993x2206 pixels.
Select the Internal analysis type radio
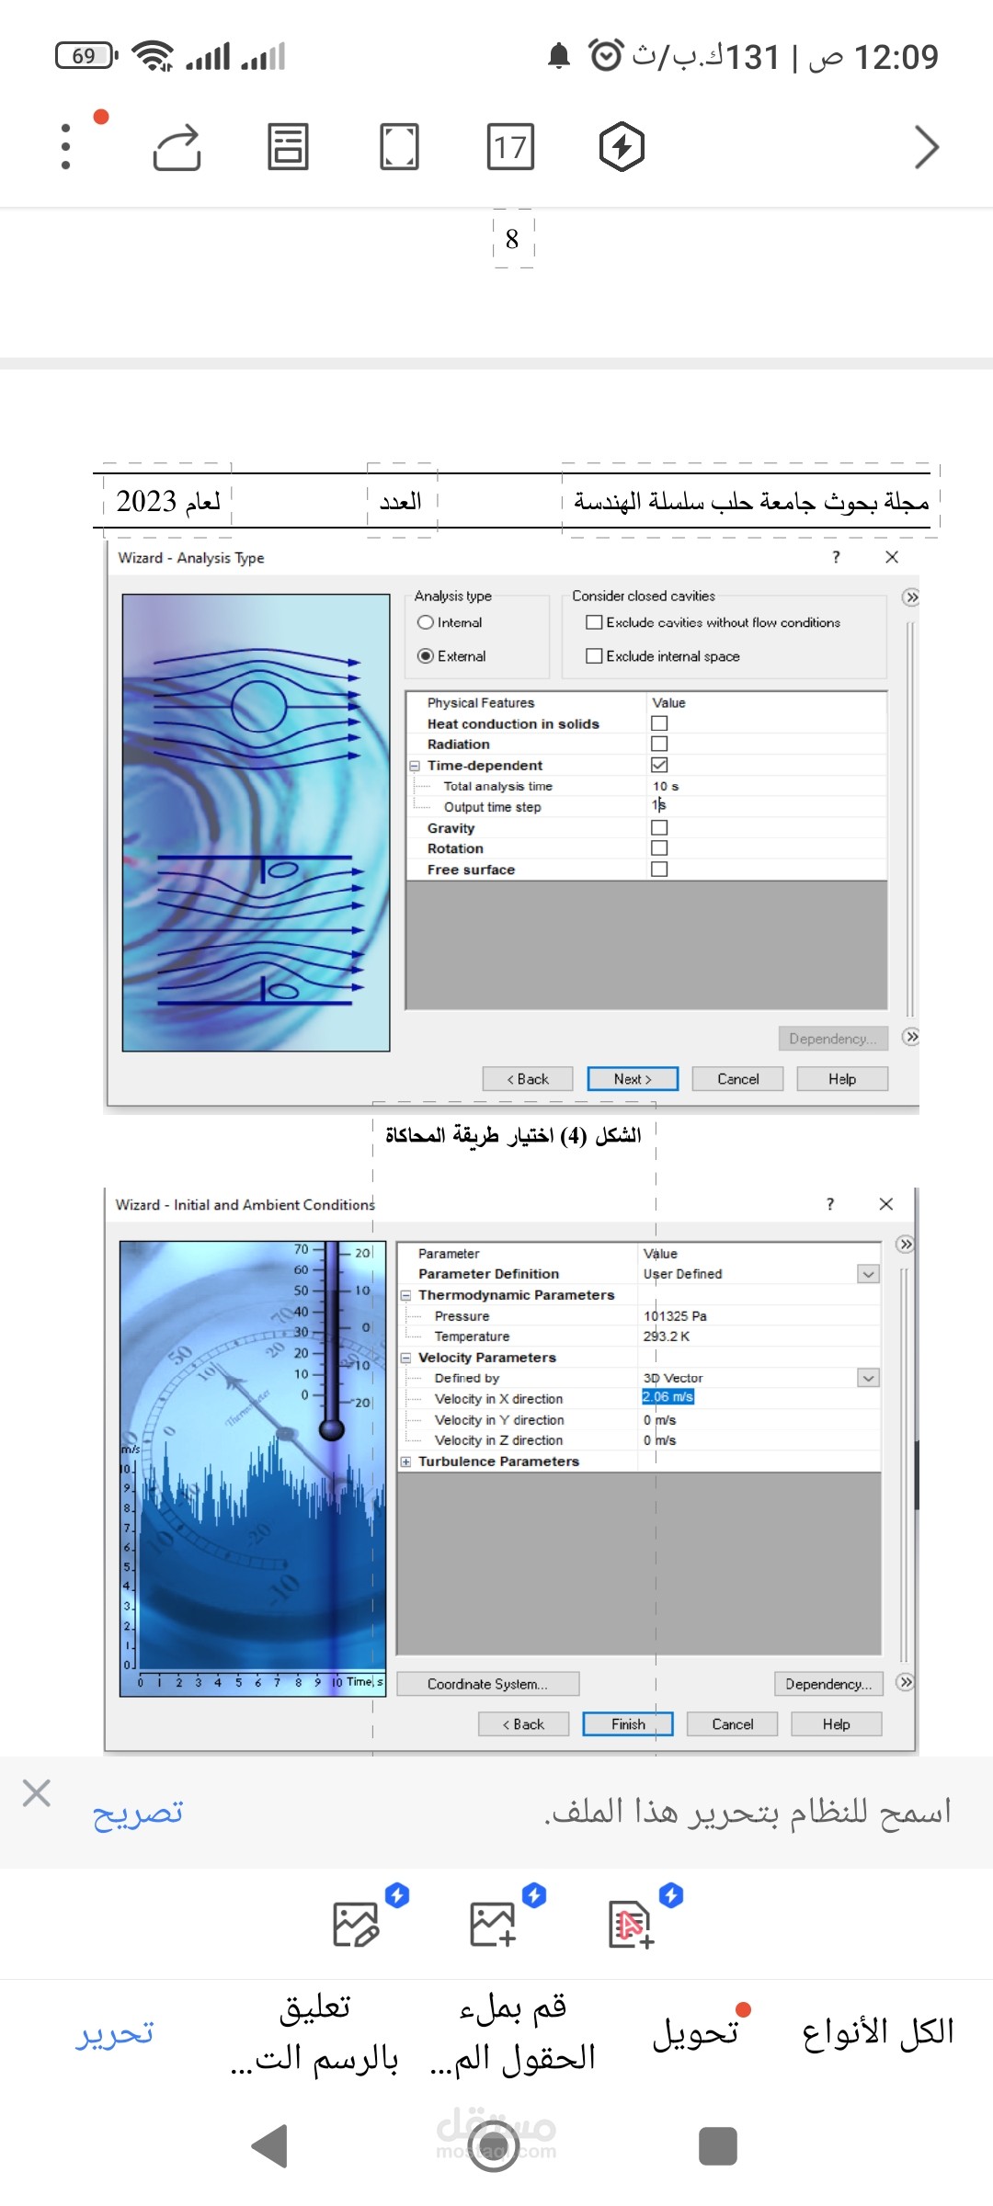426,622
